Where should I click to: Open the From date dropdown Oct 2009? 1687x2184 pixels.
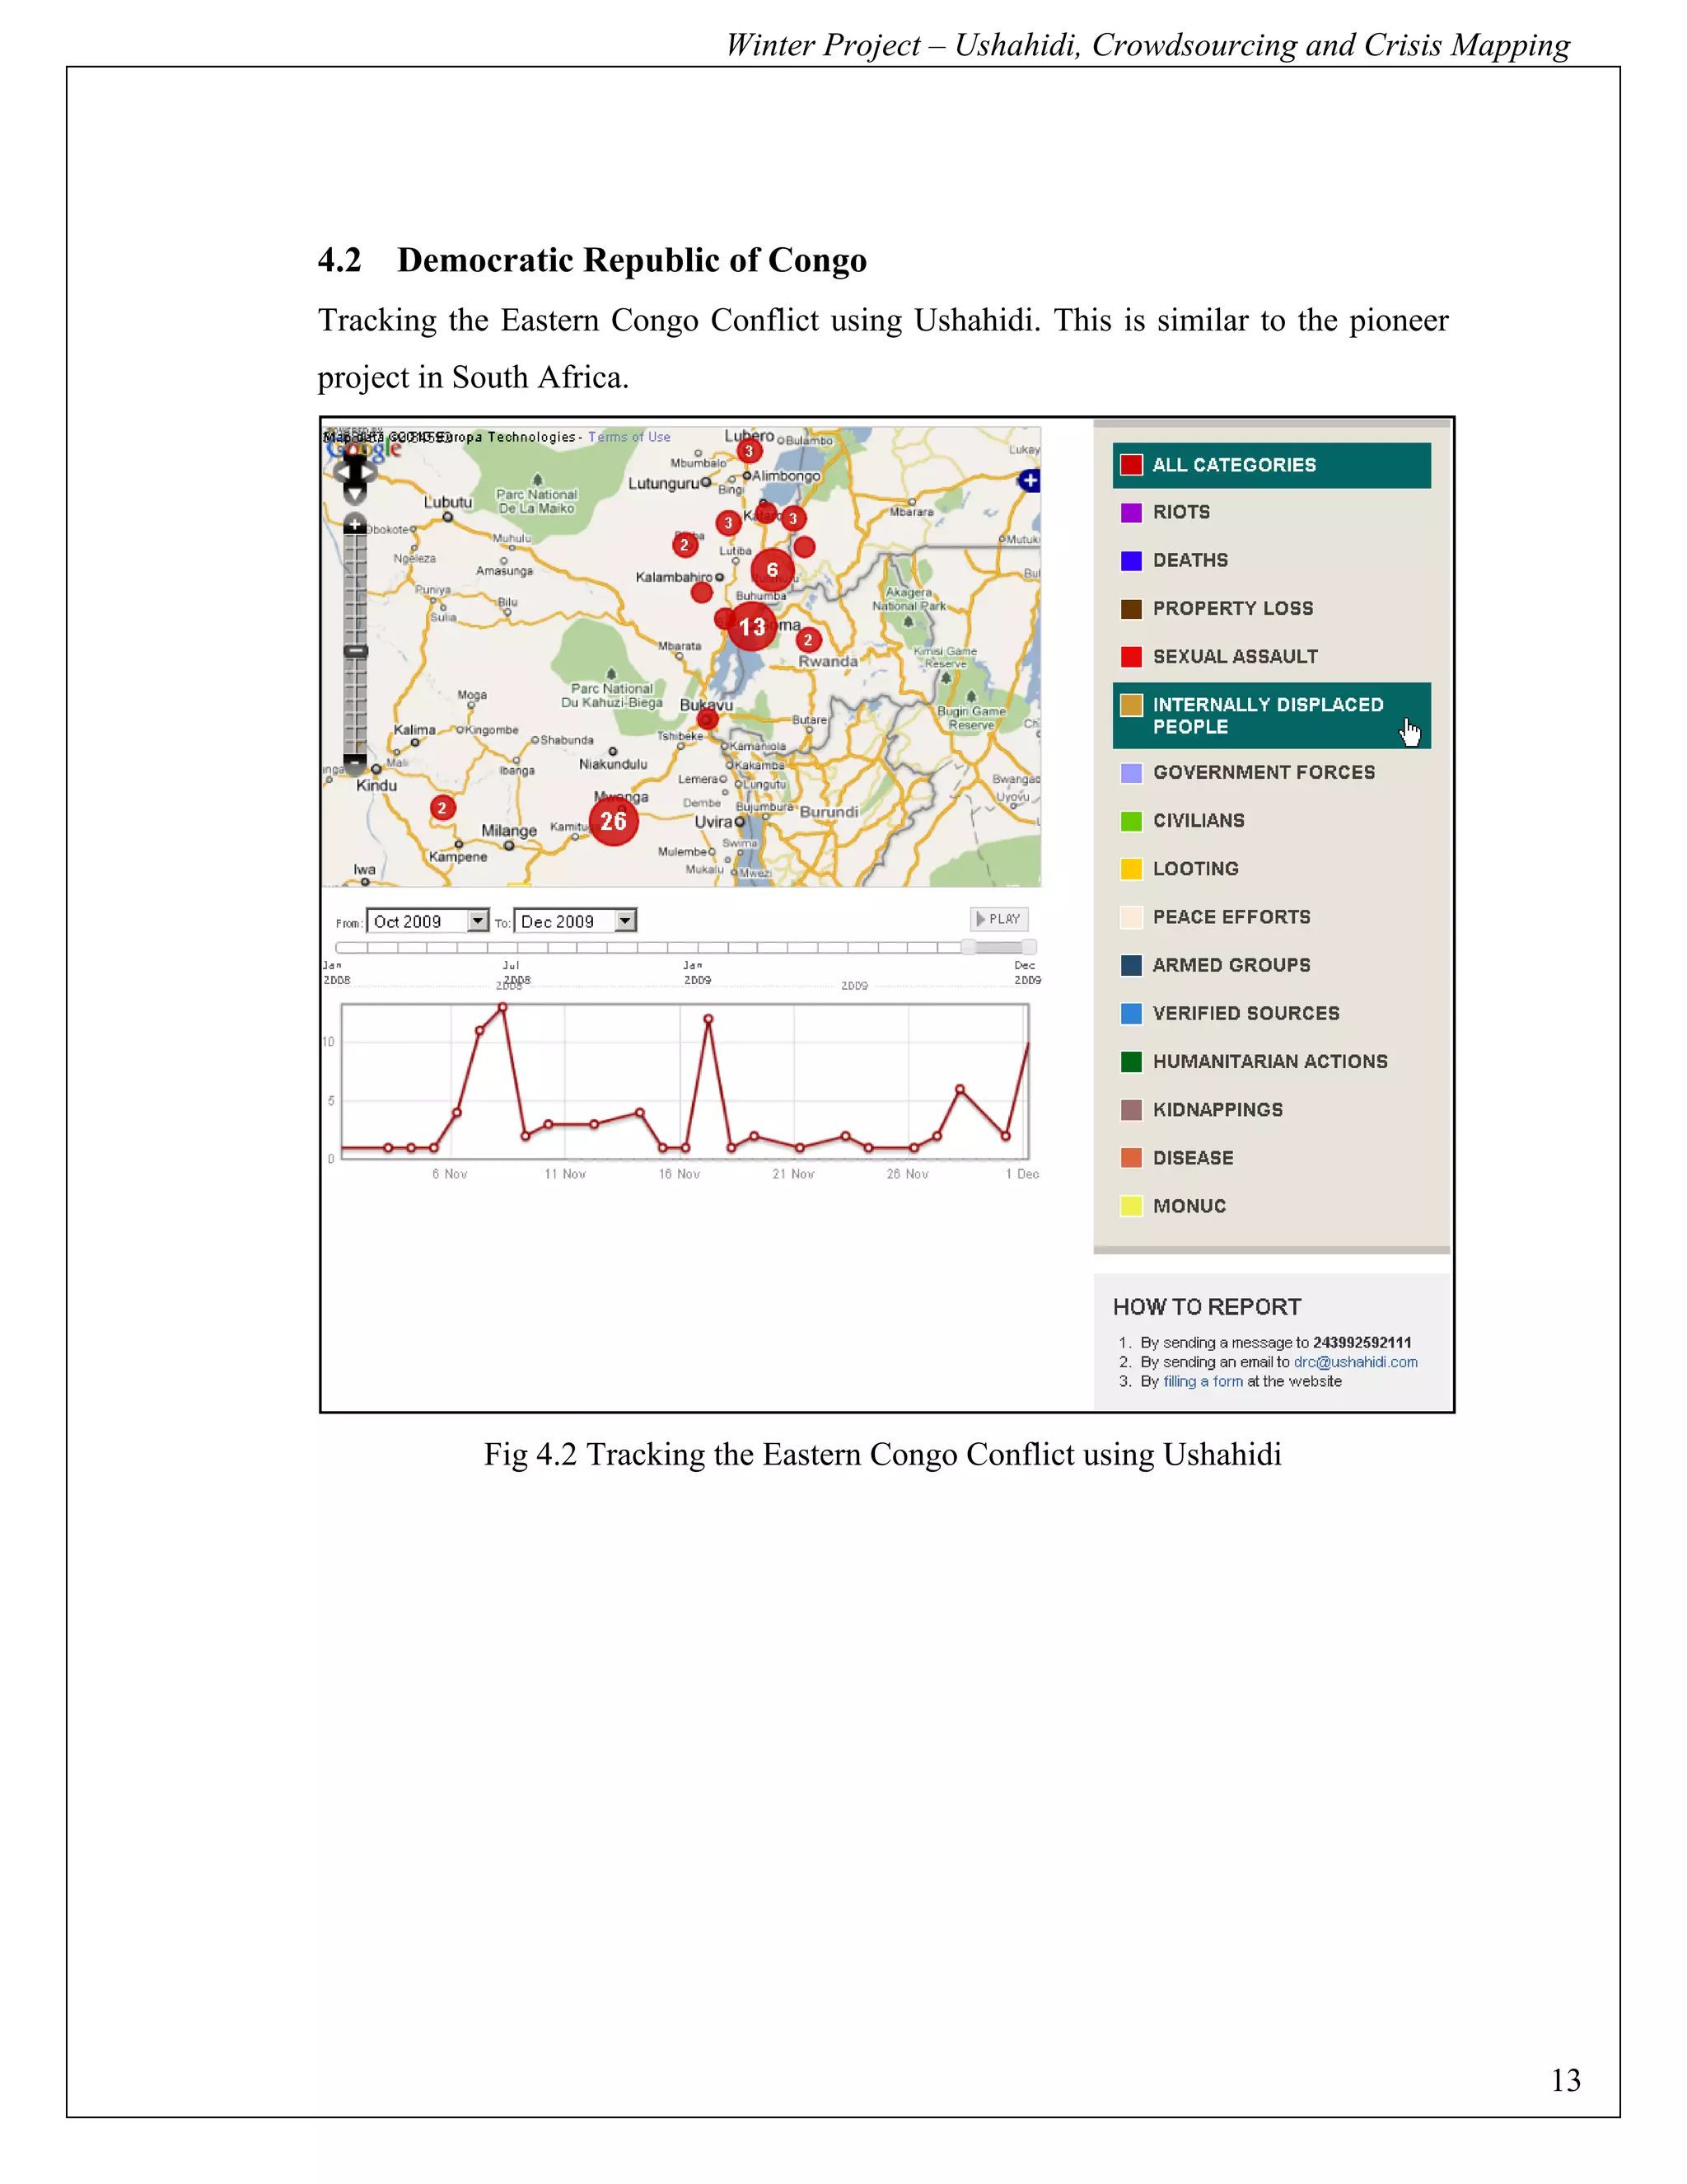[428, 921]
